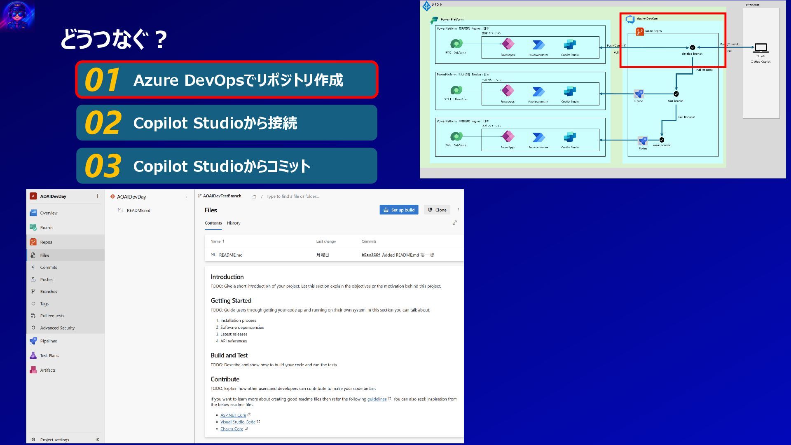Click the 'Commits' column header

[x=369, y=241]
